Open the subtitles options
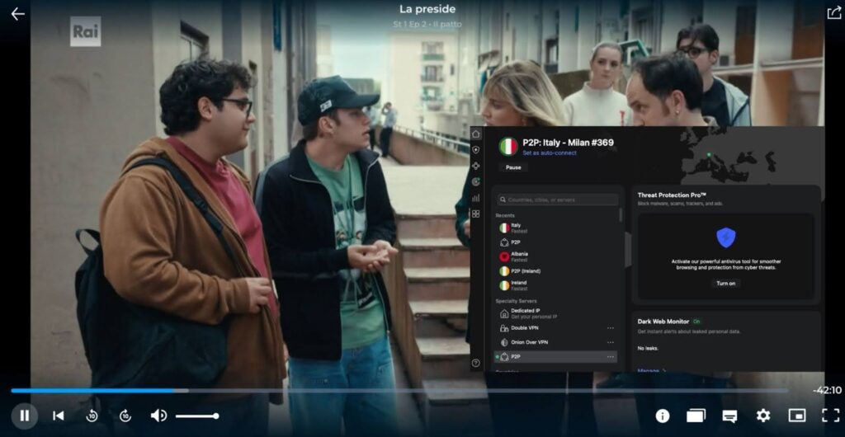845x437 pixels. [729, 416]
